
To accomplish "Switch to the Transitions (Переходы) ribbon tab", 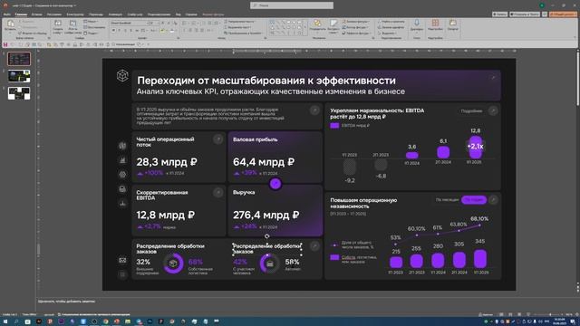I will (96, 14).
